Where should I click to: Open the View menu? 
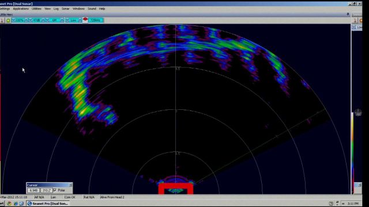pos(47,9)
